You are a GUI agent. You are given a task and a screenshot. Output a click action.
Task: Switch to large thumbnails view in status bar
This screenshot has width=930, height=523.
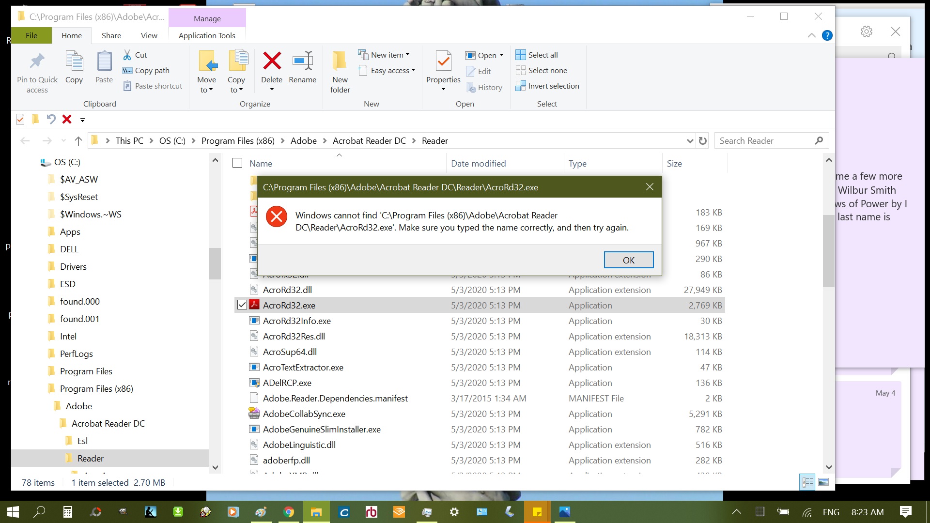click(x=823, y=482)
